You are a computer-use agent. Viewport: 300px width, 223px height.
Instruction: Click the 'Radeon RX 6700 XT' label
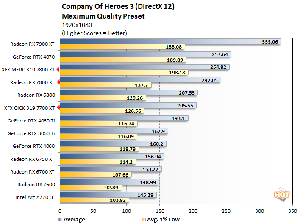(32, 172)
